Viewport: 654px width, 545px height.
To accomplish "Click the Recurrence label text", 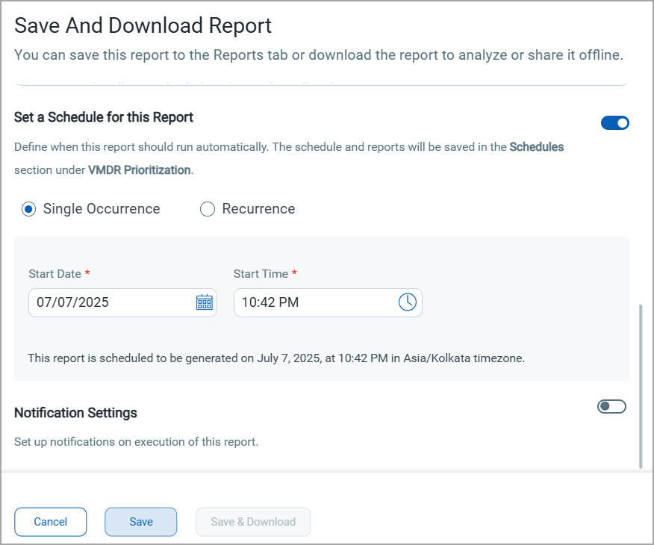I will tap(258, 209).
